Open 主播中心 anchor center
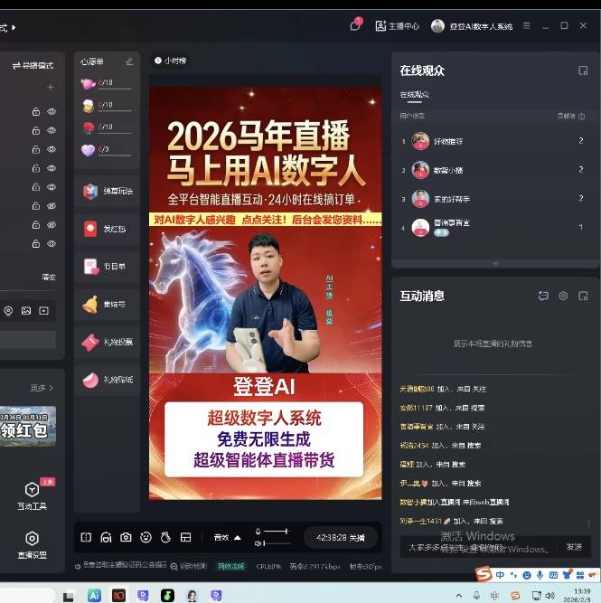Image resolution: width=601 pixels, height=603 pixels. 398,26
